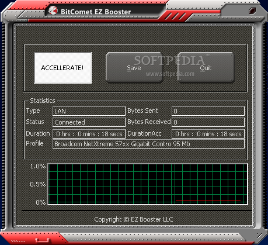Image resolution: width=268 pixels, height=245 pixels.
Task: Click the 'Duration' label
Action: [38, 133]
